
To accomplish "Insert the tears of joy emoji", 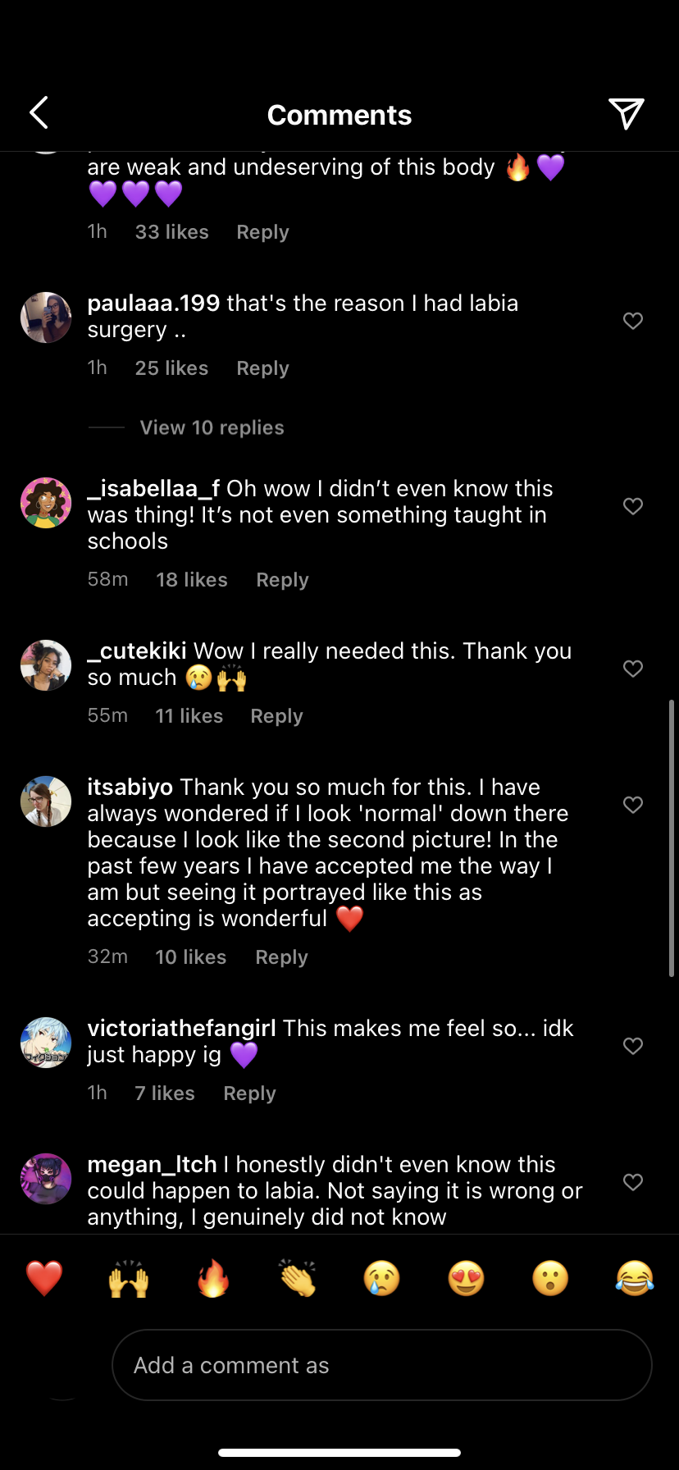I will tap(635, 1278).
